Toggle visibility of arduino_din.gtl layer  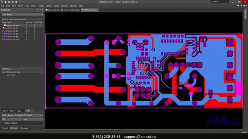pos(3,31)
